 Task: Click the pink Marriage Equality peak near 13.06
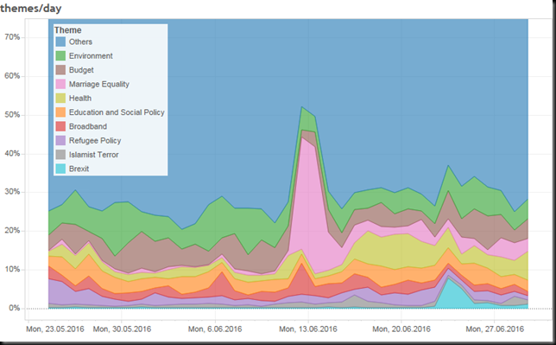(307, 199)
